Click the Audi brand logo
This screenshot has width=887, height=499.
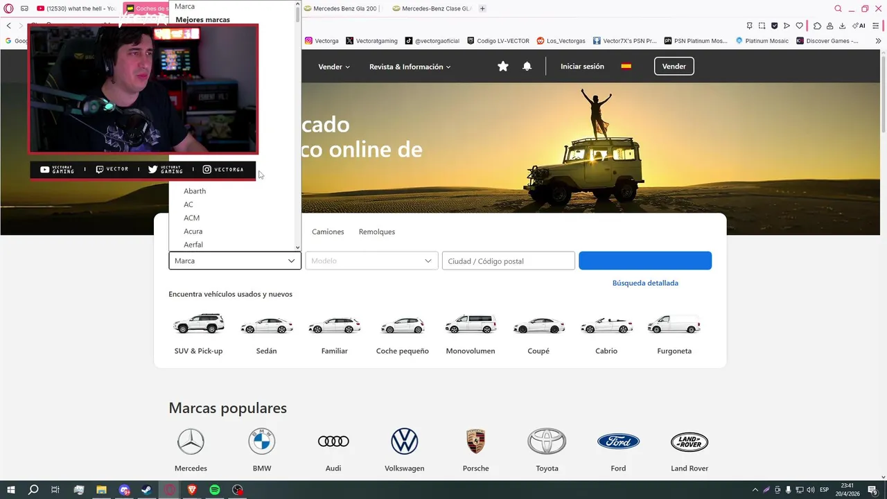(x=333, y=441)
